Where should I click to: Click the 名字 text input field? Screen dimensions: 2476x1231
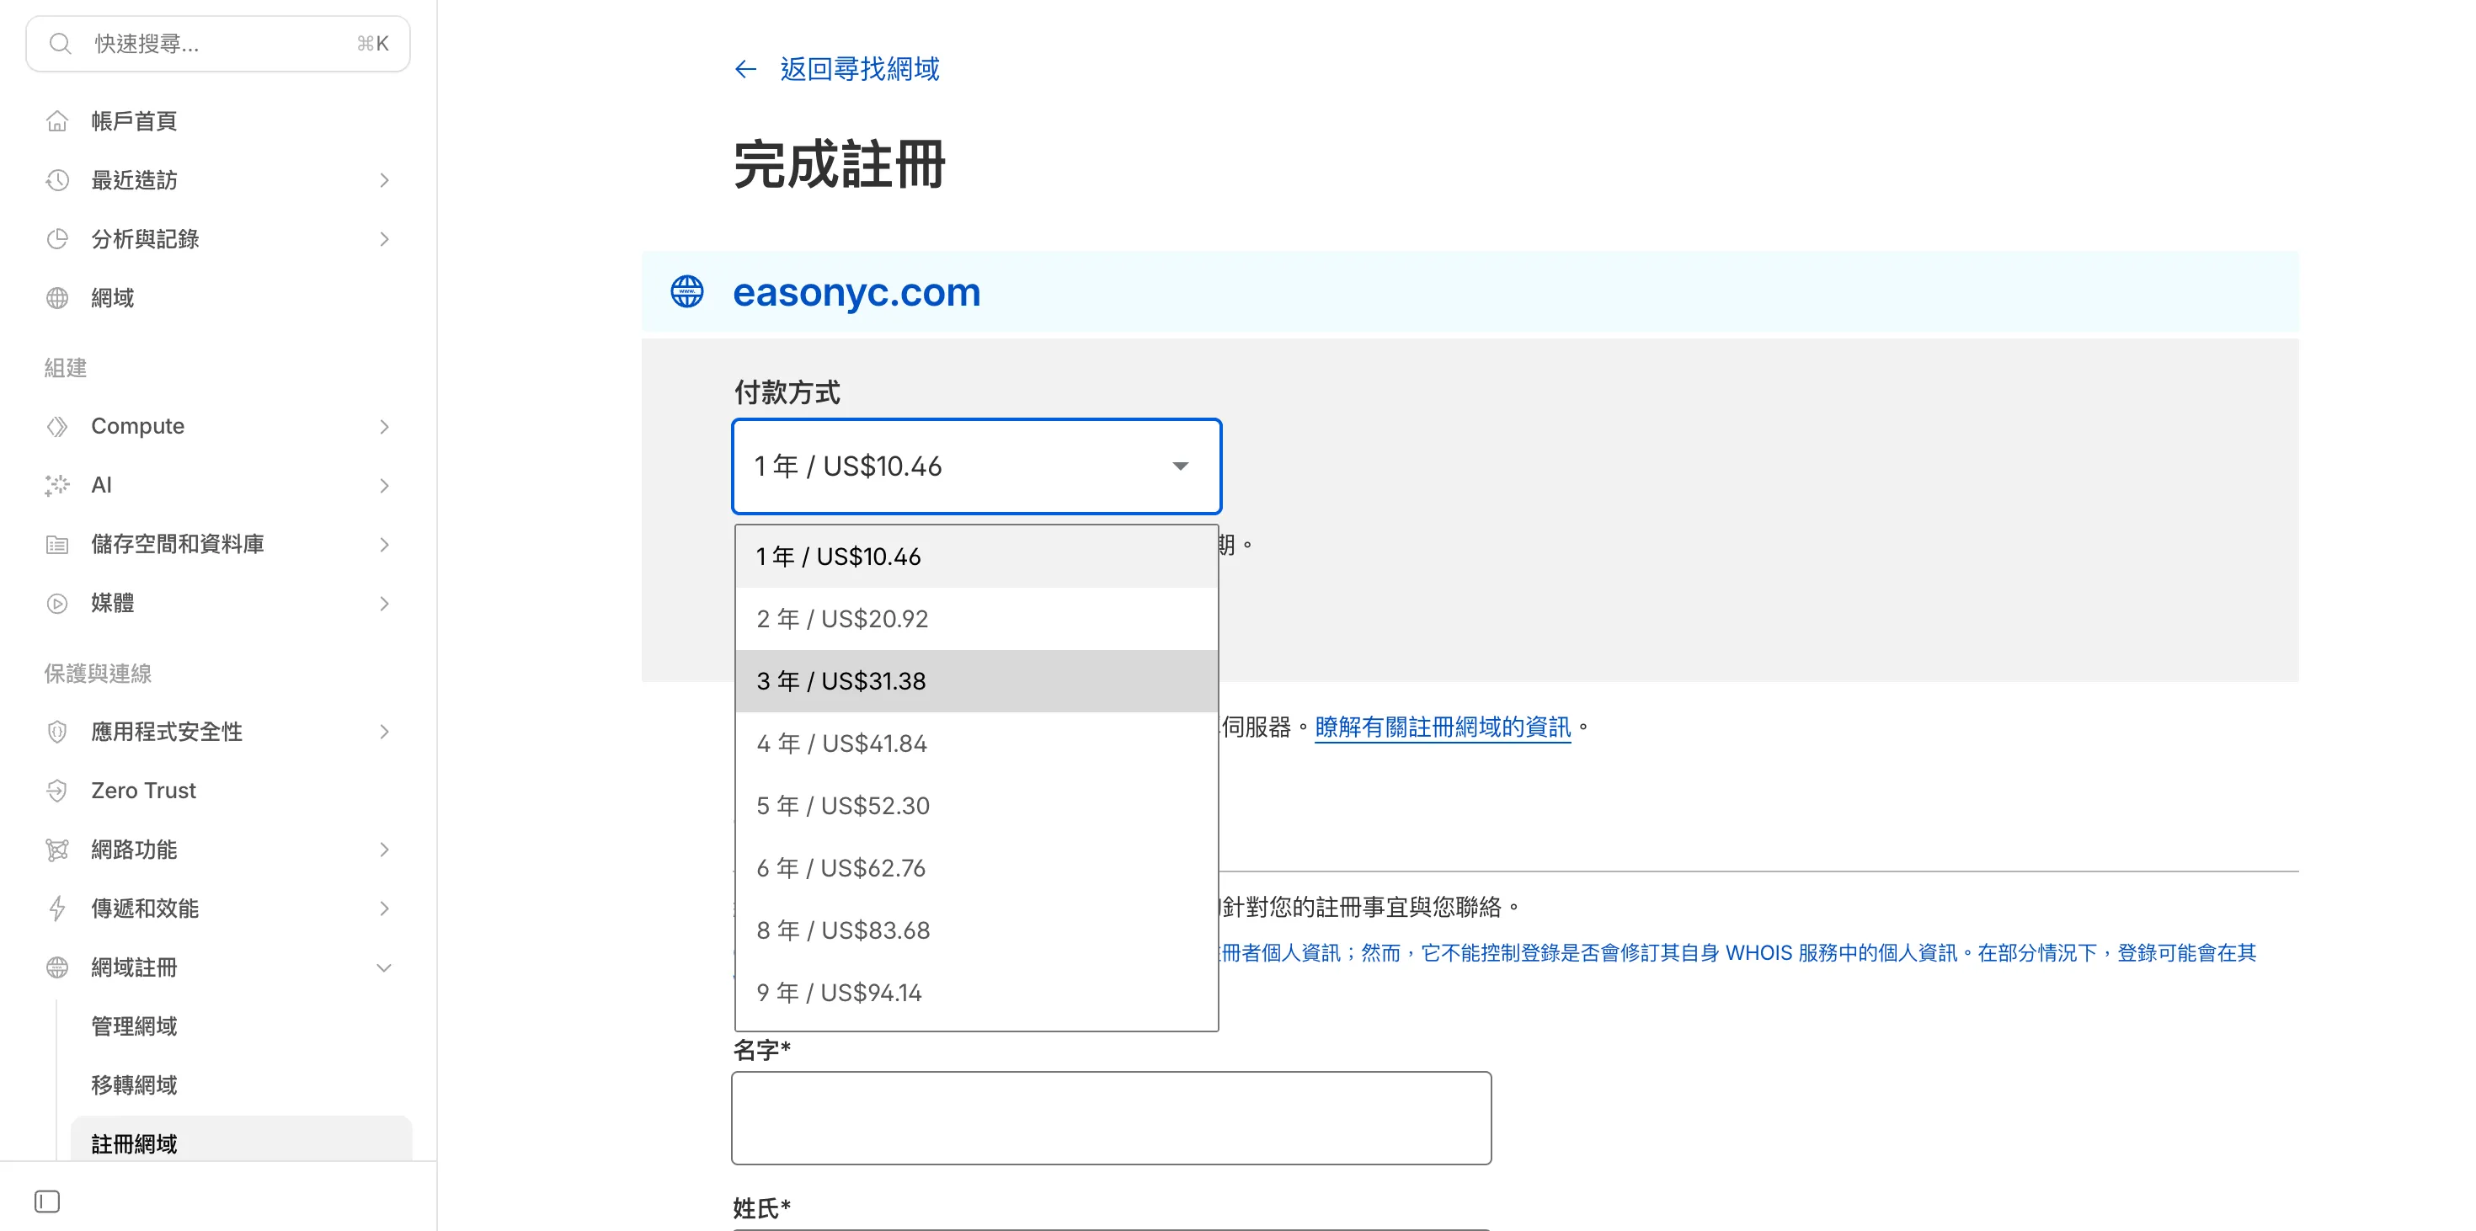1110,1117
